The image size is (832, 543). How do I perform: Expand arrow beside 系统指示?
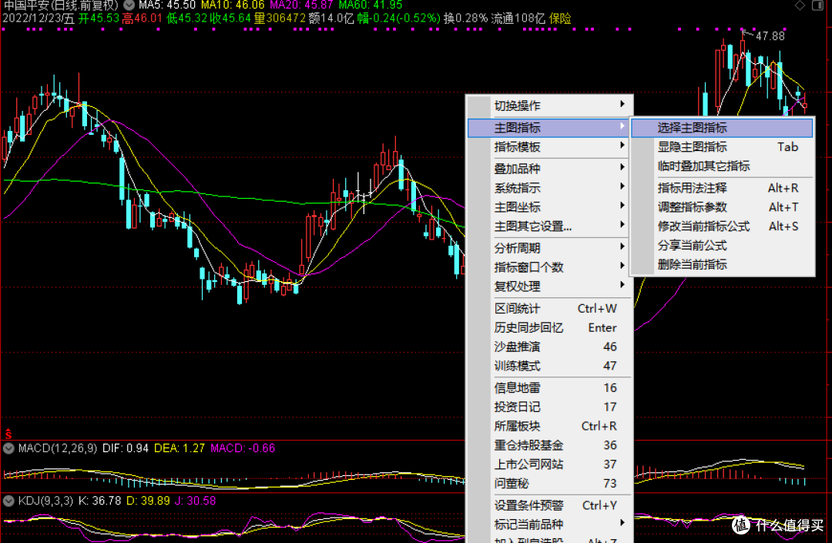coord(622,186)
